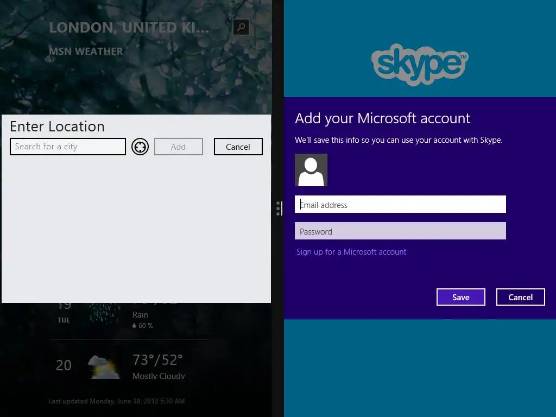The image size is (556, 417).
Task: Click the Enter Location dialog title
Action: pos(57,127)
